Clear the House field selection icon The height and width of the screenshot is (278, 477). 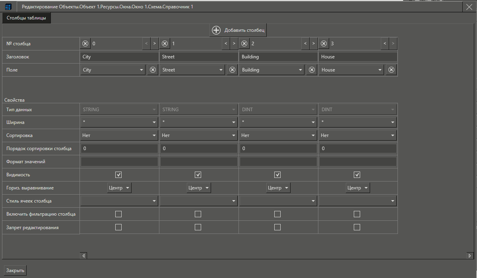(391, 70)
